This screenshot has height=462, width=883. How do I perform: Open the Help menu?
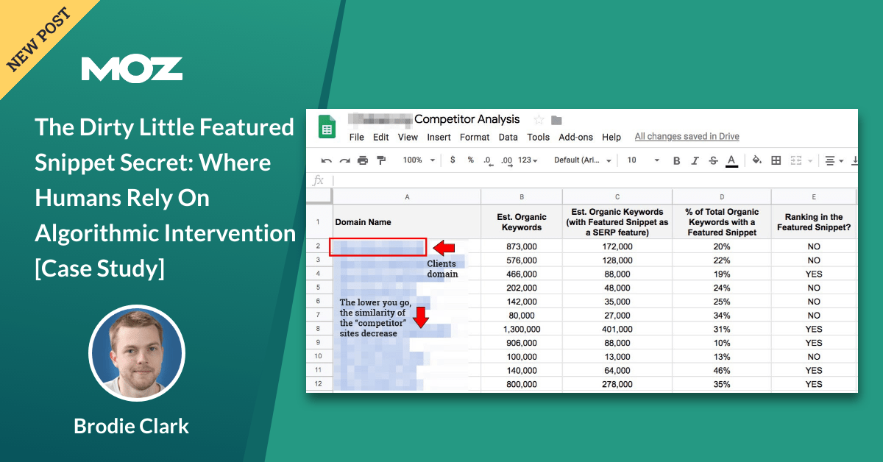coord(611,137)
